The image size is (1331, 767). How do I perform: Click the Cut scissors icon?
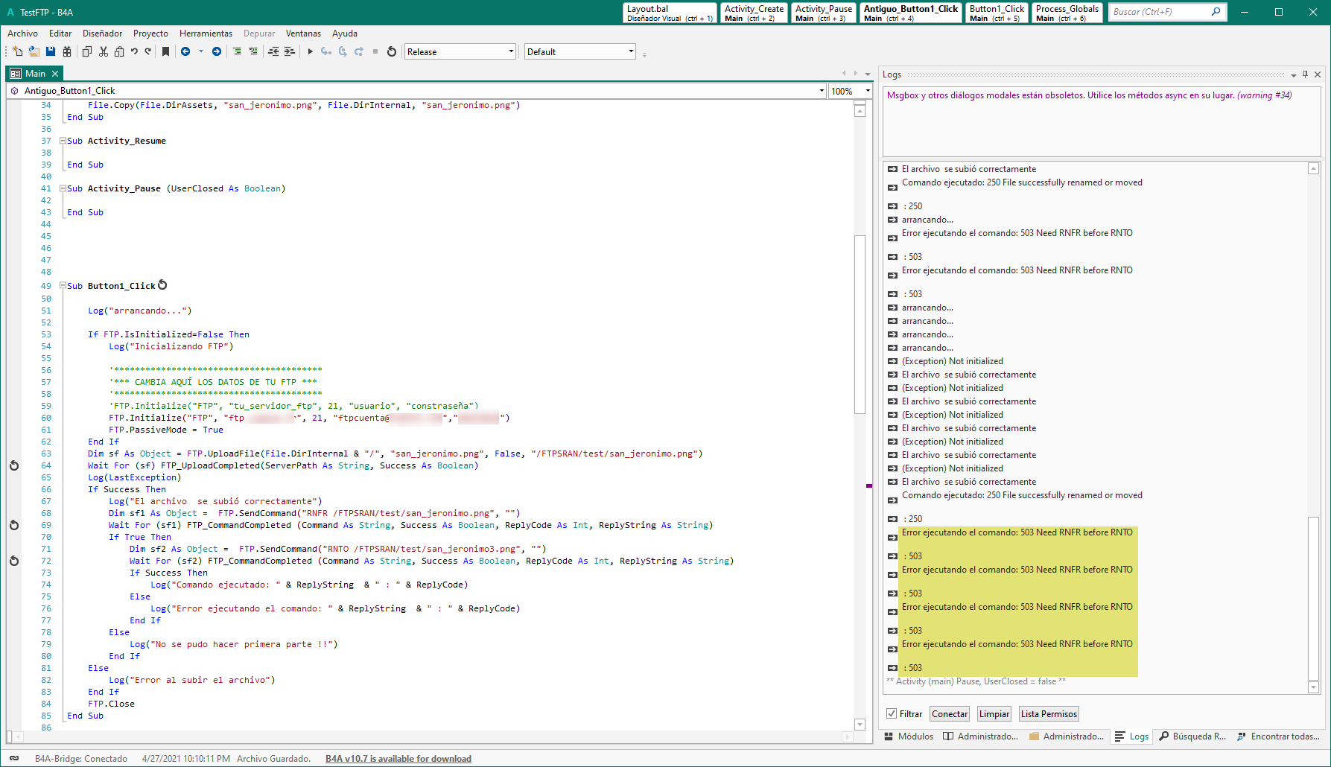(x=104, y=51)
